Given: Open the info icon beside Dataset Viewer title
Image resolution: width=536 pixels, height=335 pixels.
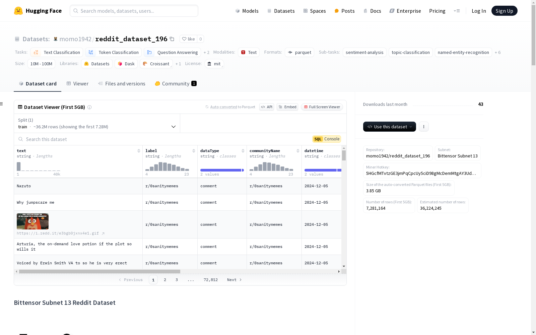Looking at the screenshot, I should [x=89, y=107].
